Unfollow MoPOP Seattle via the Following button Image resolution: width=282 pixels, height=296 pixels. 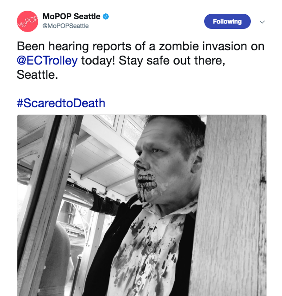coord(227,21)
